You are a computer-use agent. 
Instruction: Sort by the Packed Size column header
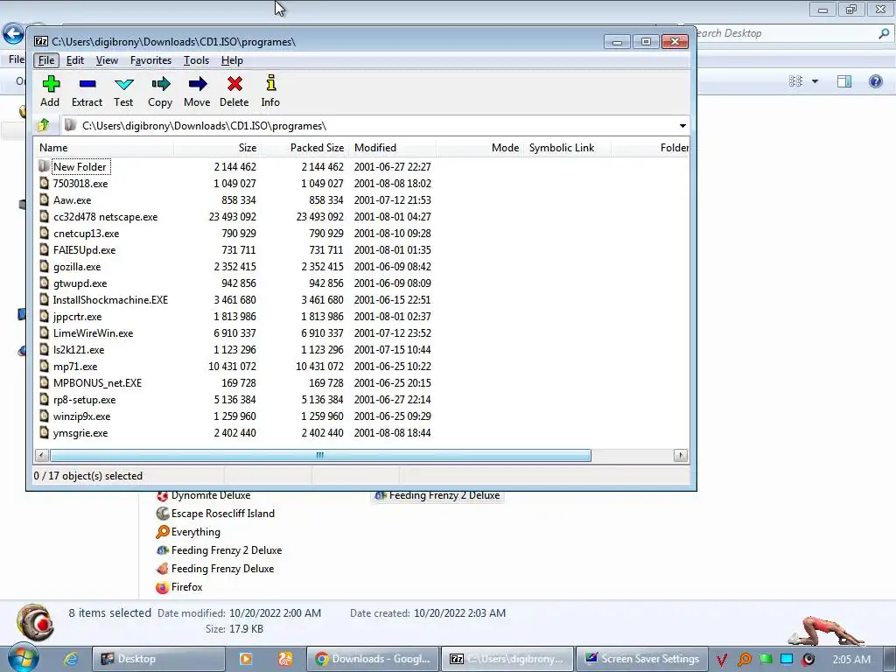304,147
